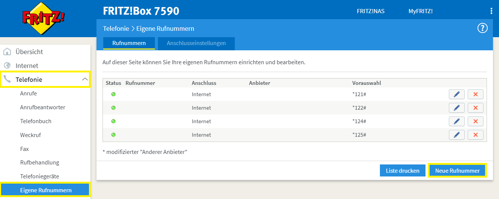Click the *122# prefix value
This screenshot has height=199, width=499.
[x=359, y=108]
